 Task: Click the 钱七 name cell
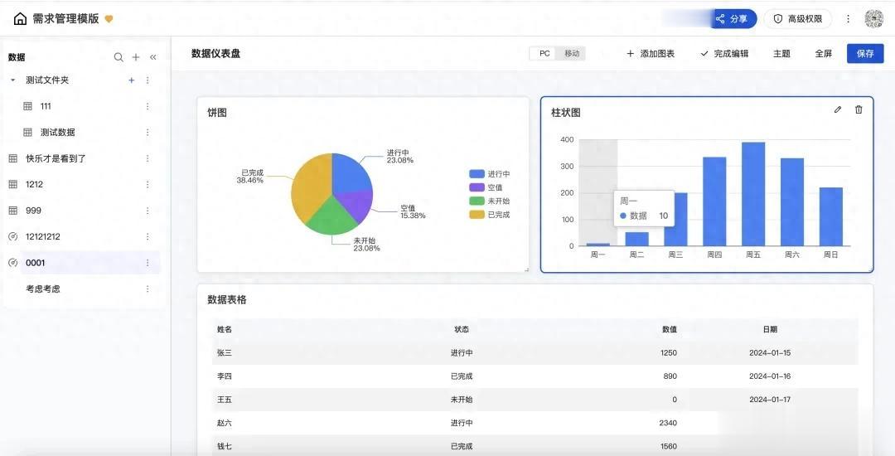[225, 446]
